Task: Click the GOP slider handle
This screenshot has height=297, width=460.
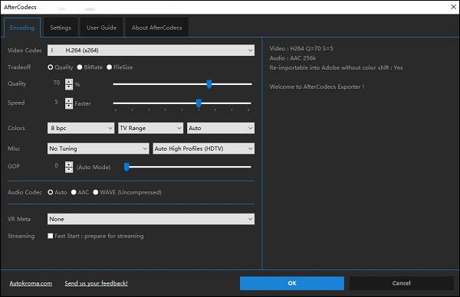Action: coord(127,167)
